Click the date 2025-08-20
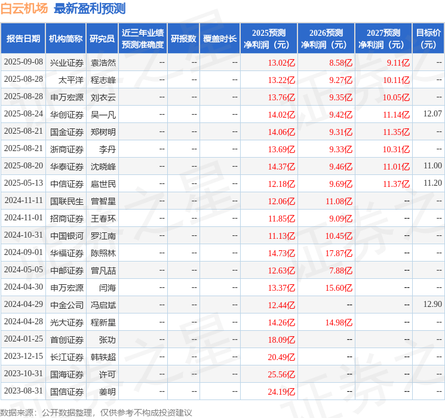This screenshot has width=445, height=418. (x=23, y=166)
